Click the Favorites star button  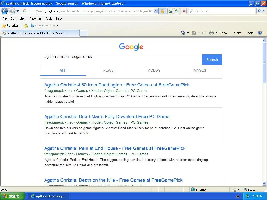point(10,26)
